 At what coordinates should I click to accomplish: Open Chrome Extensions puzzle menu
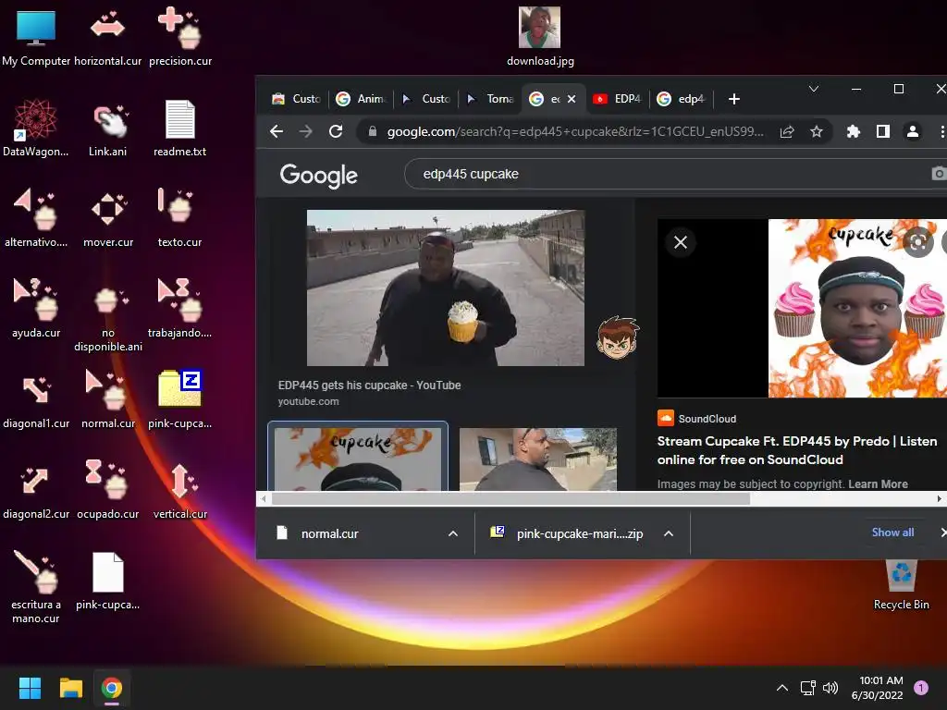click(854, 131)
